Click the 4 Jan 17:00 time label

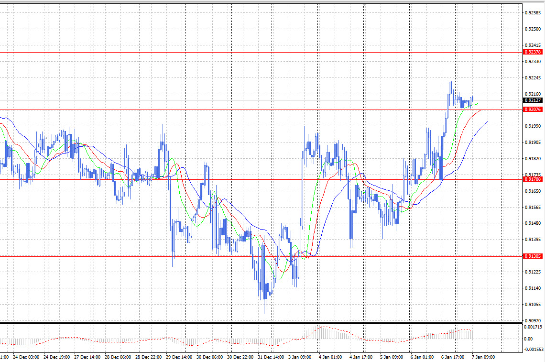tap(361, 357)
